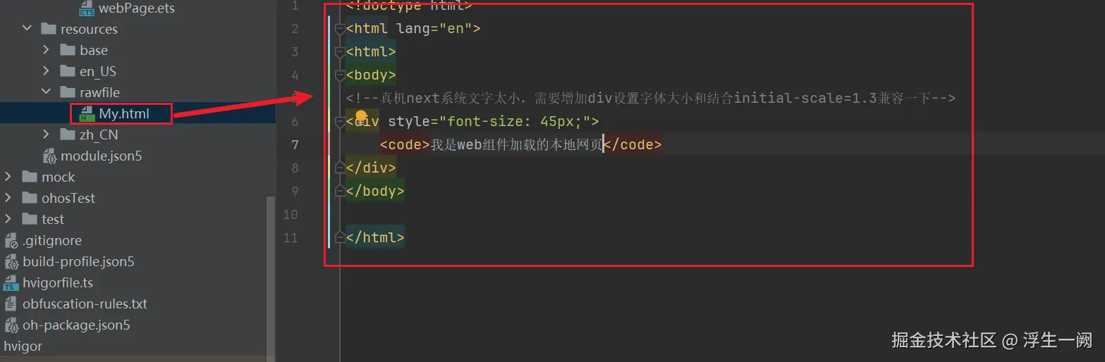The height and width of the screenshot is (362, 1105).
Task: Click the project tree vertical scrollbar
Action: point(271,278)
